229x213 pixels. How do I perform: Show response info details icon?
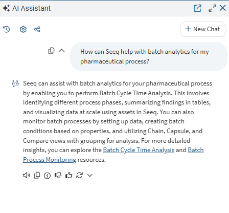click(47, 176)
